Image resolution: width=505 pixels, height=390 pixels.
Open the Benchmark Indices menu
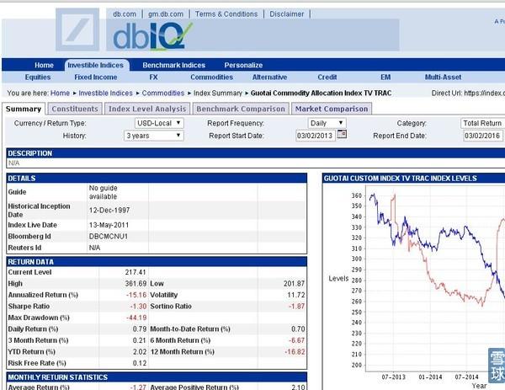pyautogui.click(x=174, y=65)
